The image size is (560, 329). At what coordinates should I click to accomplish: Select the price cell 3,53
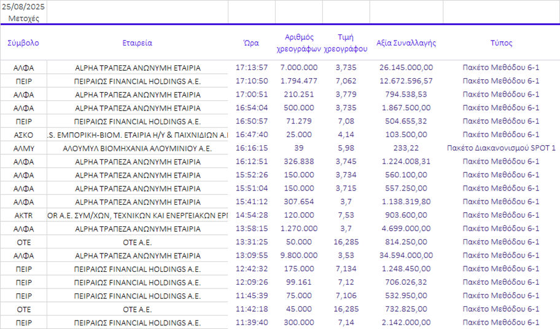tap(346, 255)
